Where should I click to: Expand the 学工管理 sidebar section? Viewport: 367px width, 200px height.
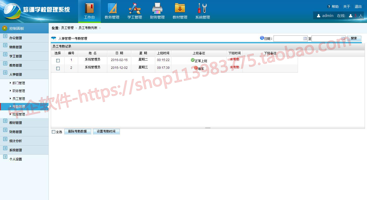coord(24,56)
